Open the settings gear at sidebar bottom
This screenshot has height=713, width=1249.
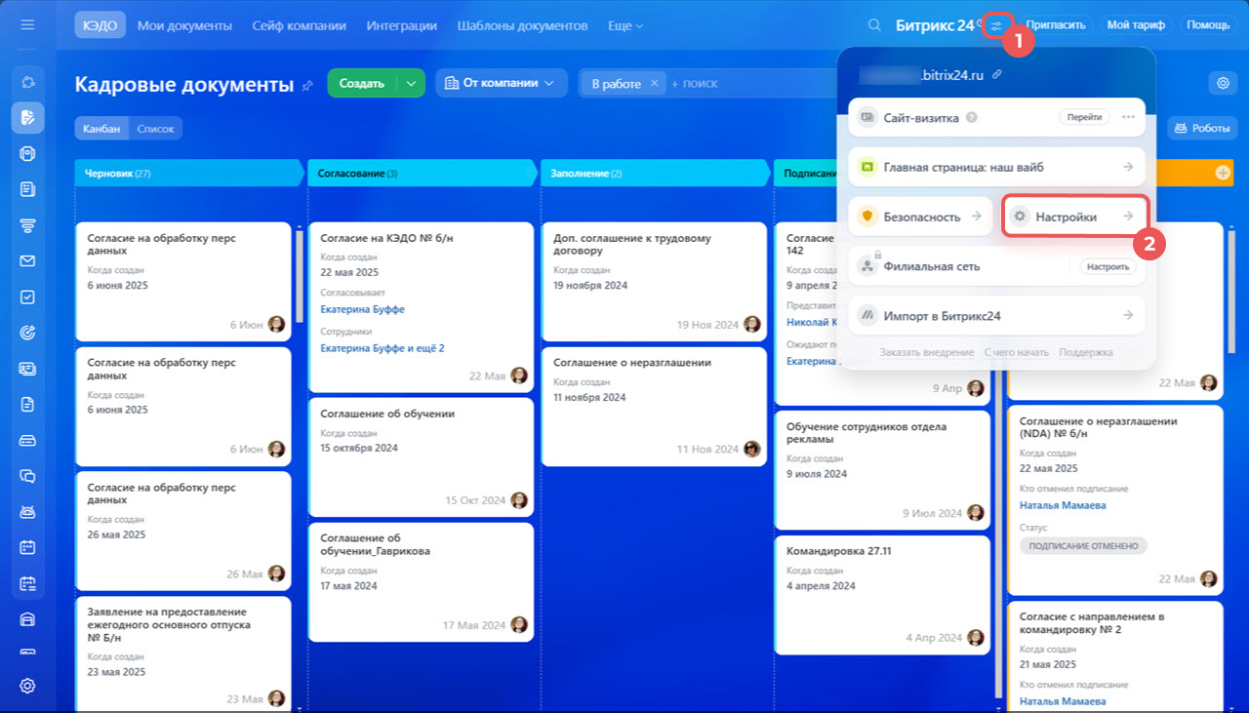click(27, 686)
